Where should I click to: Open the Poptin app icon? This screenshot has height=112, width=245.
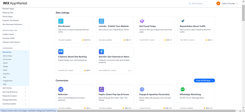101,90
